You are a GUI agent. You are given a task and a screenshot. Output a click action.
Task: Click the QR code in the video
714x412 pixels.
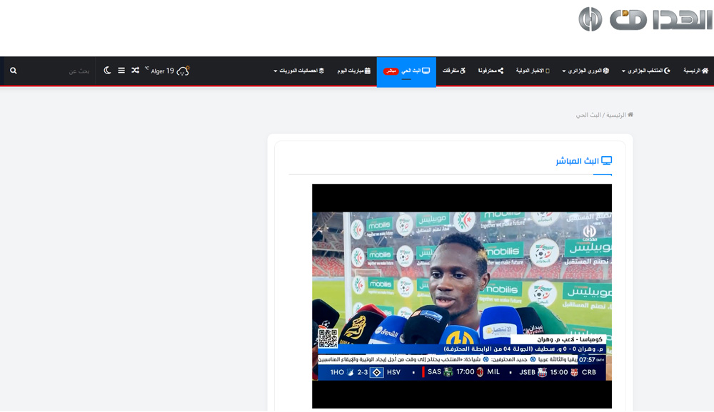click(328, 339)
